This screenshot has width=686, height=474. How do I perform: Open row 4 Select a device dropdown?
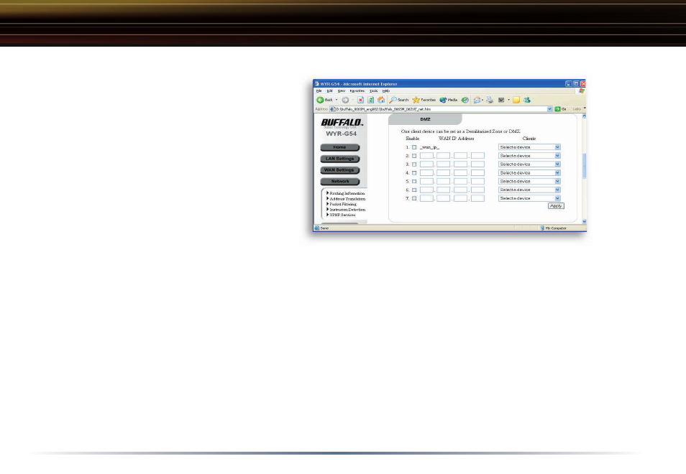[529, 172]
